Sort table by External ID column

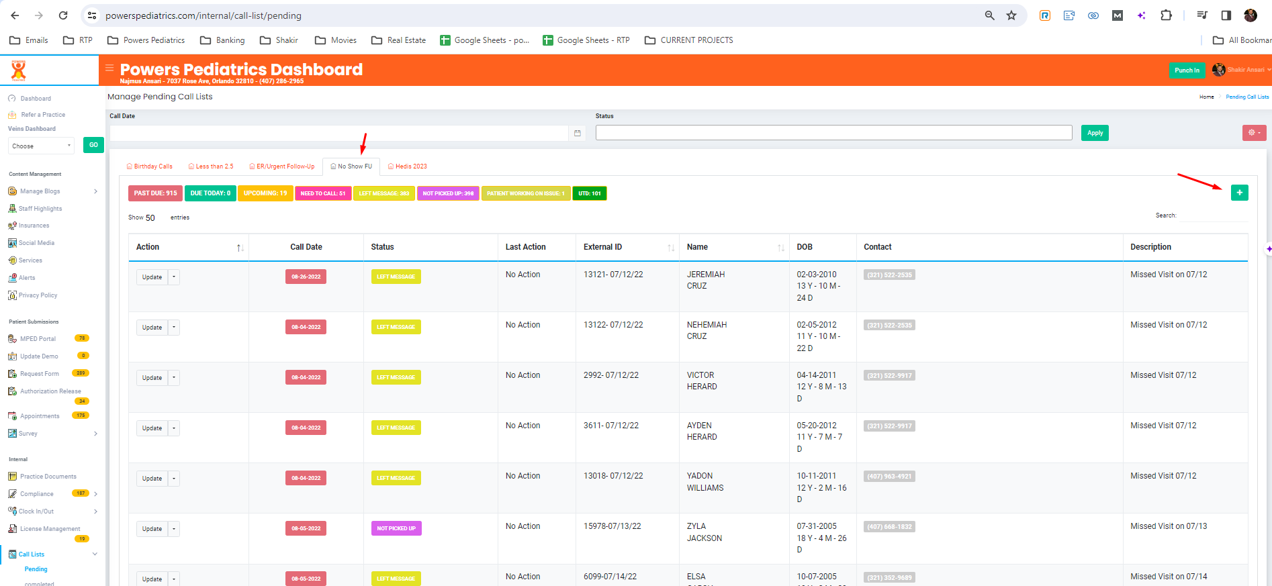[670, 248]
